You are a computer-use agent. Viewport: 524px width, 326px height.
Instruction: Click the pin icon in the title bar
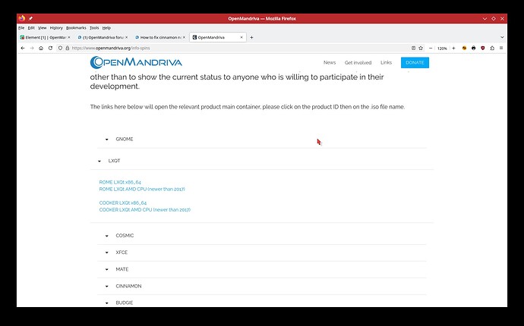(30, 18)
